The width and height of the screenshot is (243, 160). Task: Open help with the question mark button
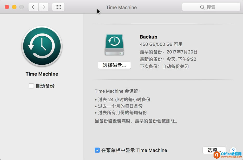tap(233, 150)
